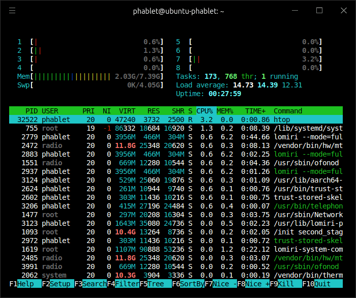This screenshot has height=298, width=356.
Task: Maximize the terminal window
Action: click(319, 11)
